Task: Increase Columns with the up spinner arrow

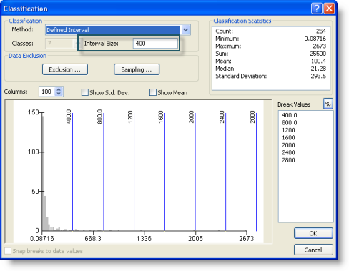Action: (59, 89)
